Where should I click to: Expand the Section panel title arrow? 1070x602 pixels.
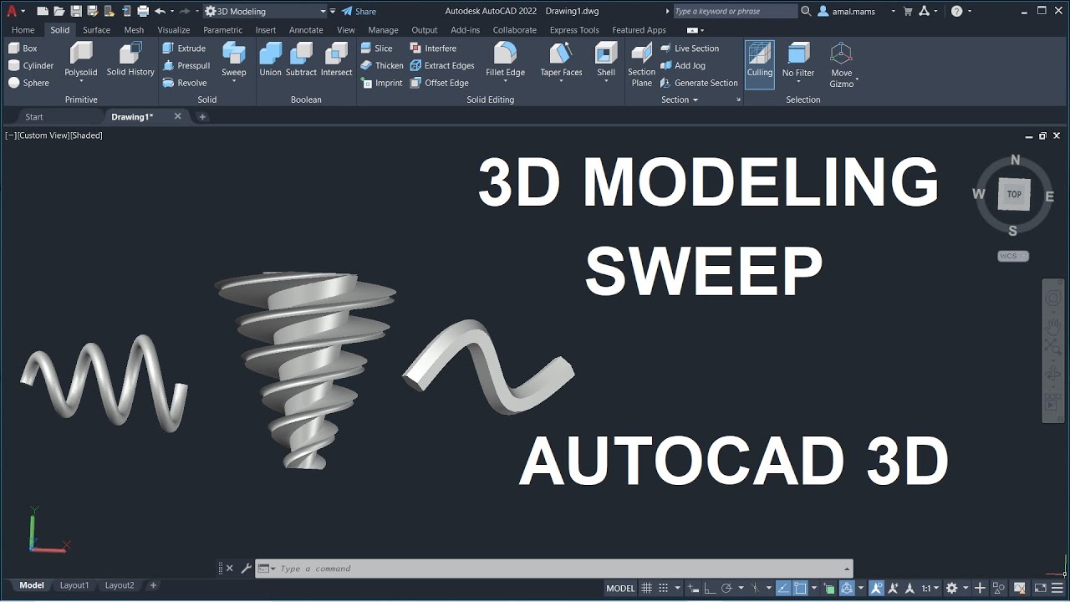pyautogui.click(x=695, y=100)
